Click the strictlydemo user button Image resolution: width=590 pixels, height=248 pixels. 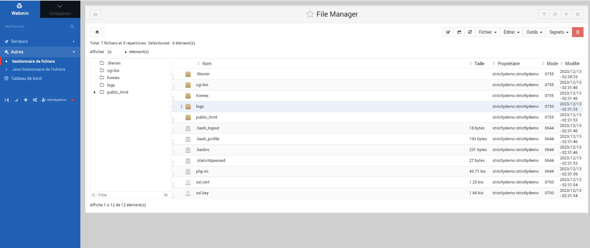coord(54,100)
